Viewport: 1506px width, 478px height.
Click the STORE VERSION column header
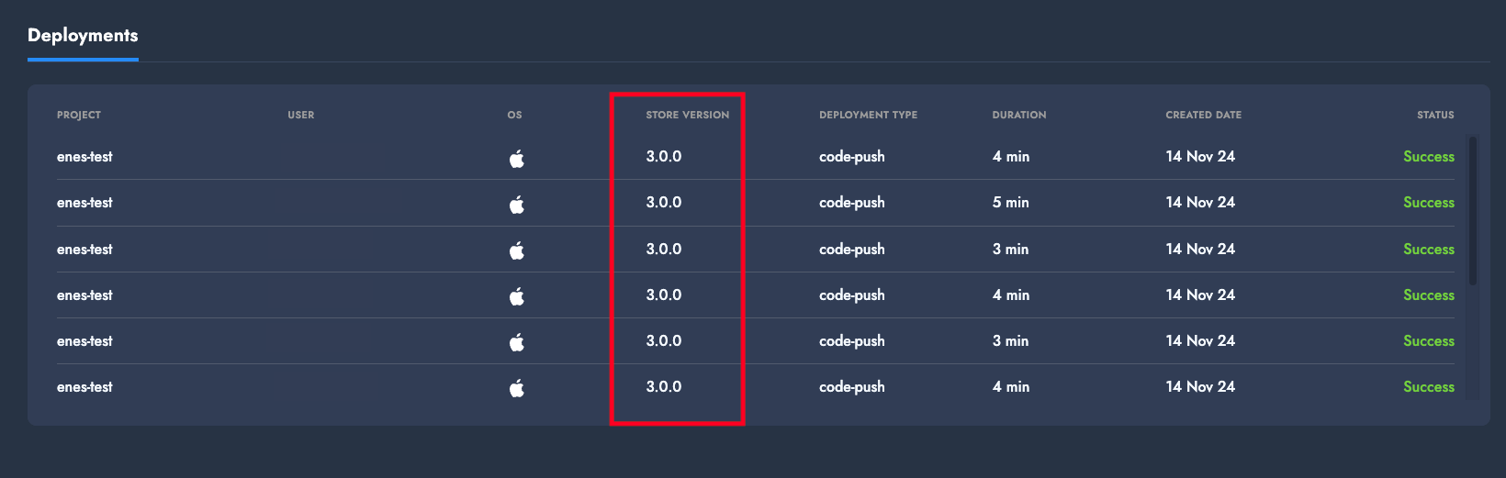point(687,116)
